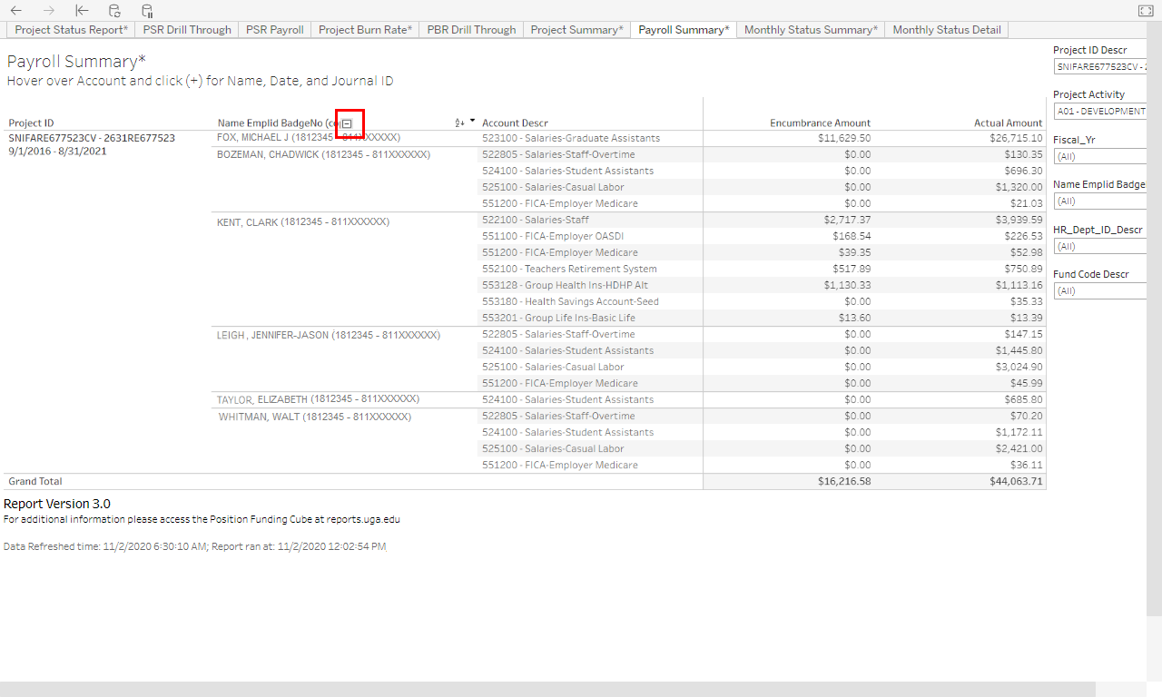Click the $11,629.50 encumbrance amount
Screen dimensions: 1162x697
click(x=844, y=138)
